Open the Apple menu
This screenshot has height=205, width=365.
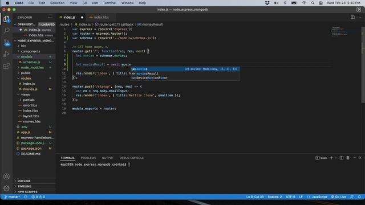coord(7,3)
